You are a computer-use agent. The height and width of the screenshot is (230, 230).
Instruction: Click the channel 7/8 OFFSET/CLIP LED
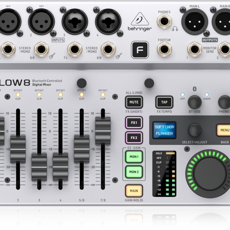click(103, 94)
